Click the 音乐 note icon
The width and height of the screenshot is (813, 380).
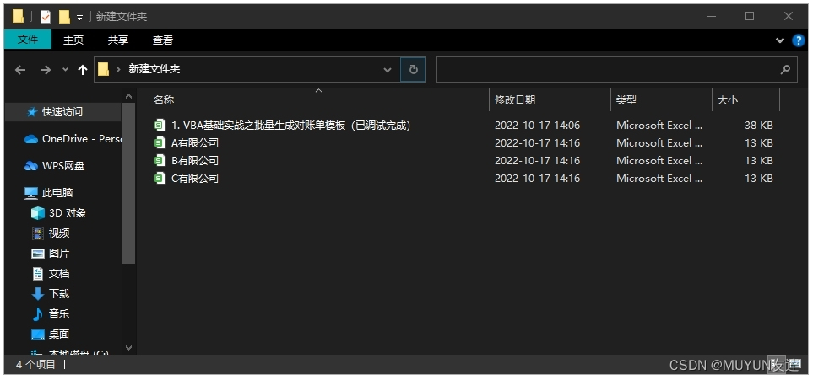[38, 313]
